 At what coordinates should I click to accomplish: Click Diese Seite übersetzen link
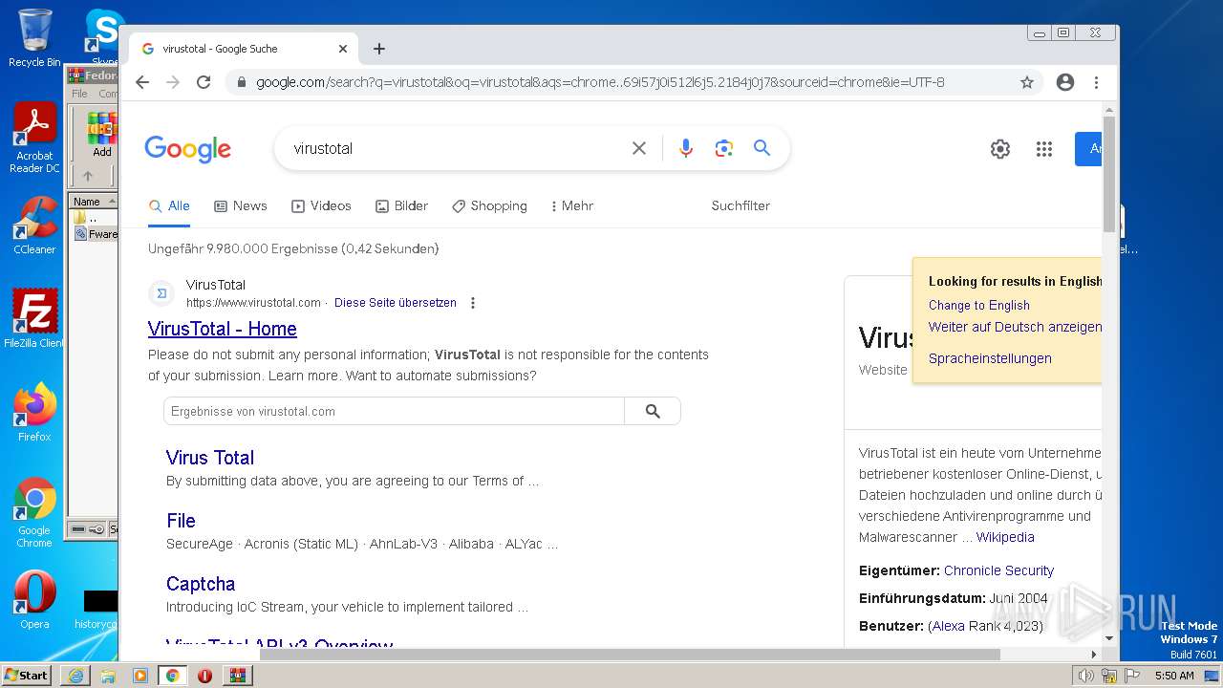(396, 303)
